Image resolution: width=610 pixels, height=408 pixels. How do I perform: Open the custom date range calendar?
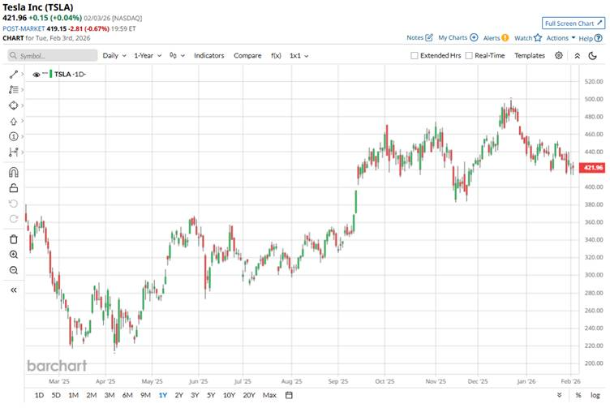coord(289,395)
